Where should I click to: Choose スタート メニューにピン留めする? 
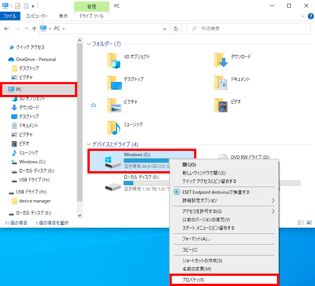(224, 228)
